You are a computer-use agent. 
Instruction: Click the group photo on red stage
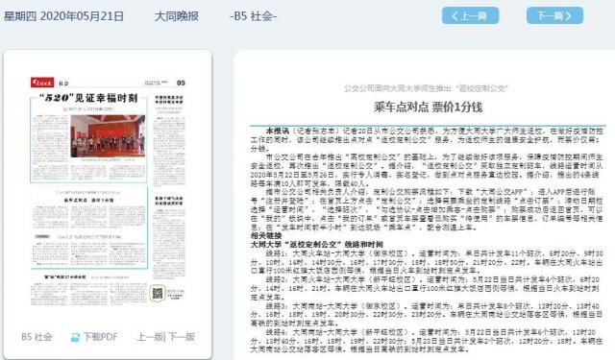coord(108,136)
